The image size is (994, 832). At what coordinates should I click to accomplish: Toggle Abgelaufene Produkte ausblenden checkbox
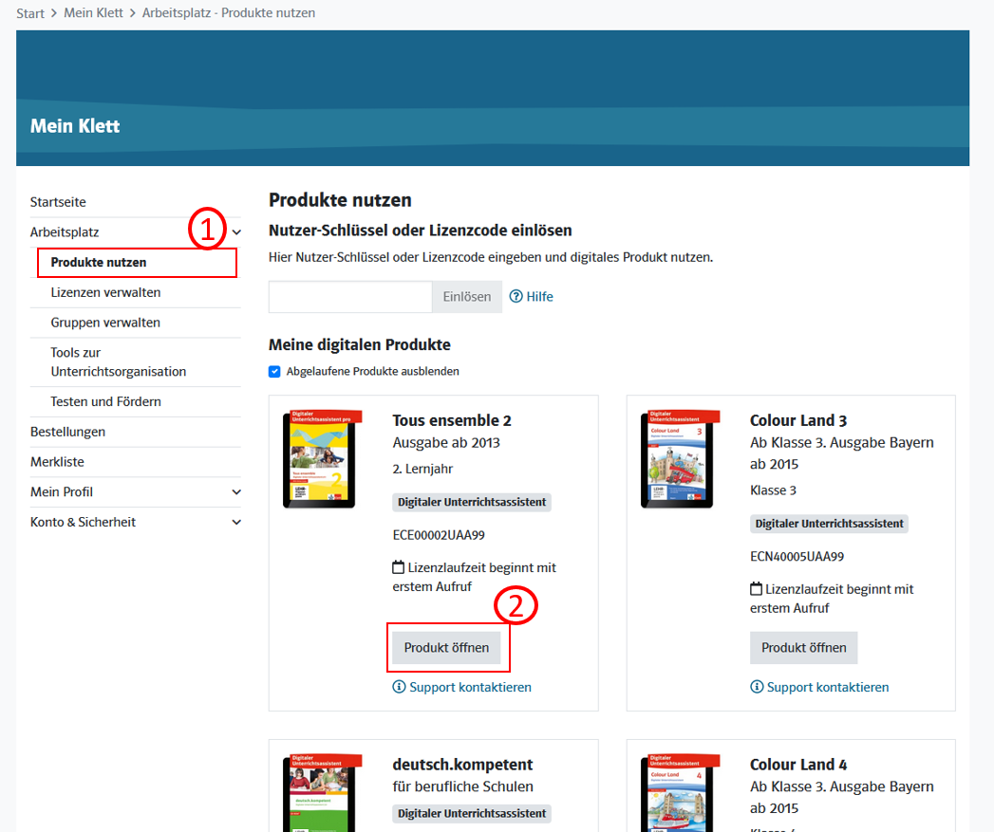[274, 371]
